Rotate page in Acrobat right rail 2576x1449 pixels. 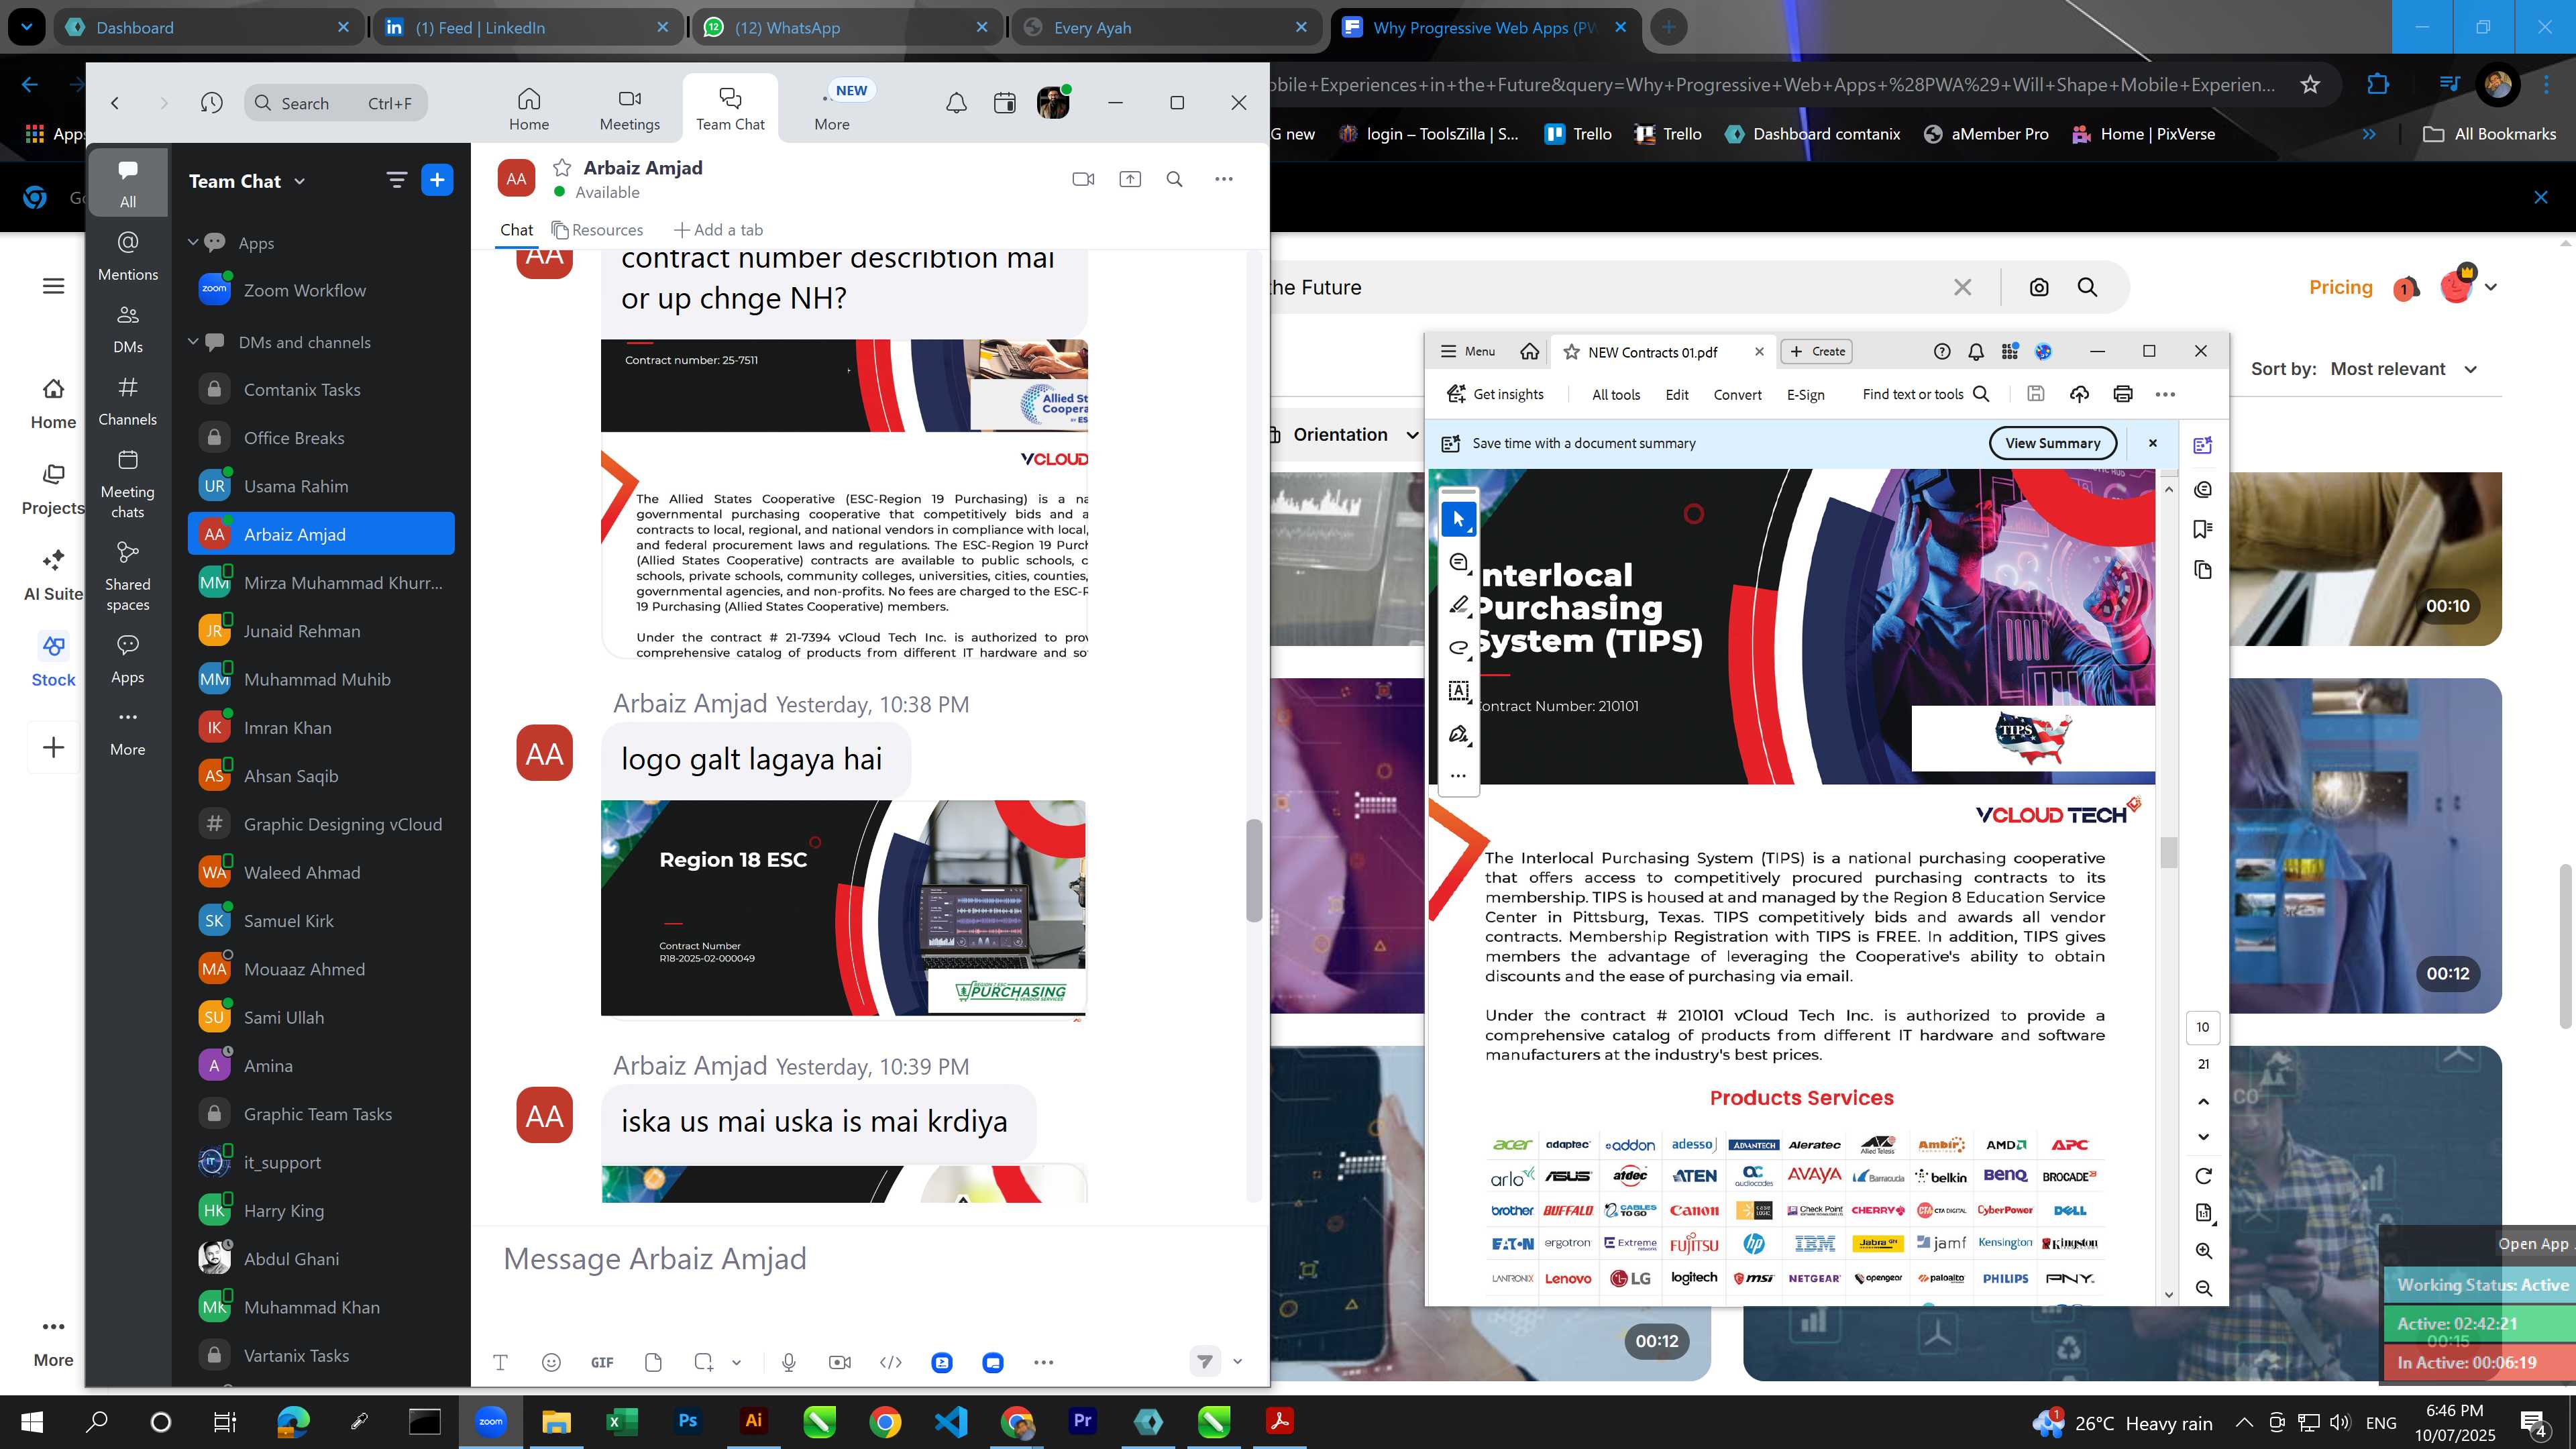coord(2203,1176)
